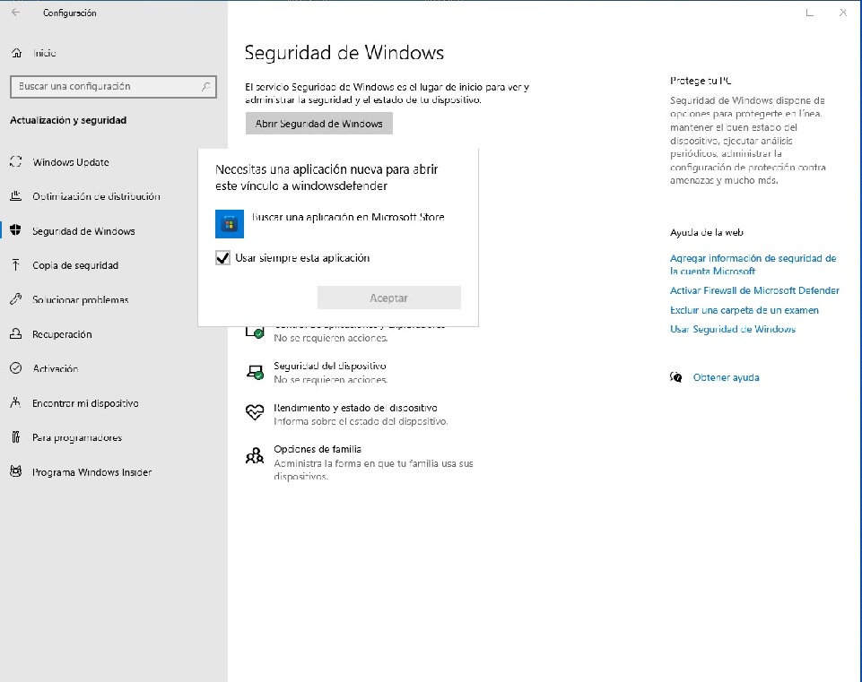
Task: Click the Actualización y seguridad heading
Action: pyautogui.click(x=68, y=120)
